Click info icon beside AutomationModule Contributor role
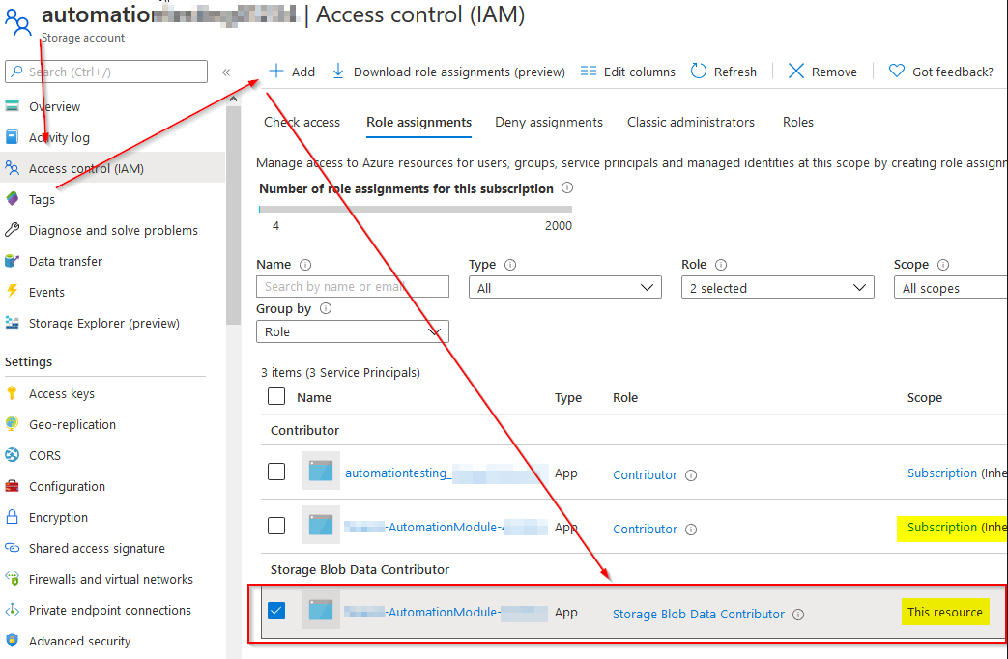The width and height of the screenshot is (1008, 659). 691,530
